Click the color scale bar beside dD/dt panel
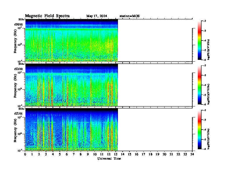Screen dimensions: 229x177 [200, 85]
